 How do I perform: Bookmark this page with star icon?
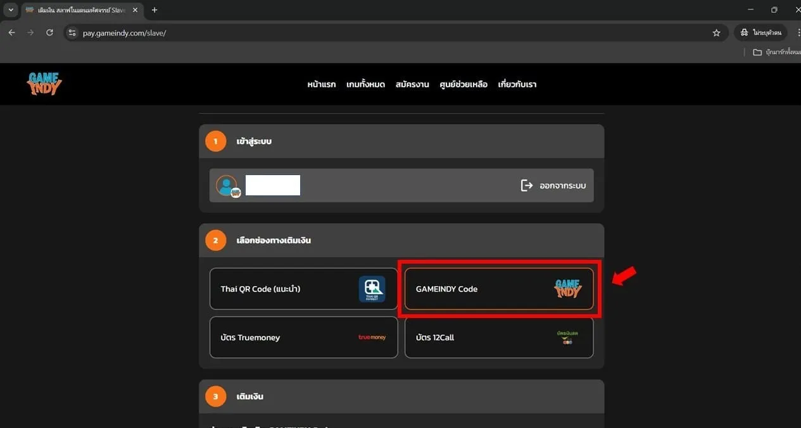pyautogui.click(x=716, y=33)
